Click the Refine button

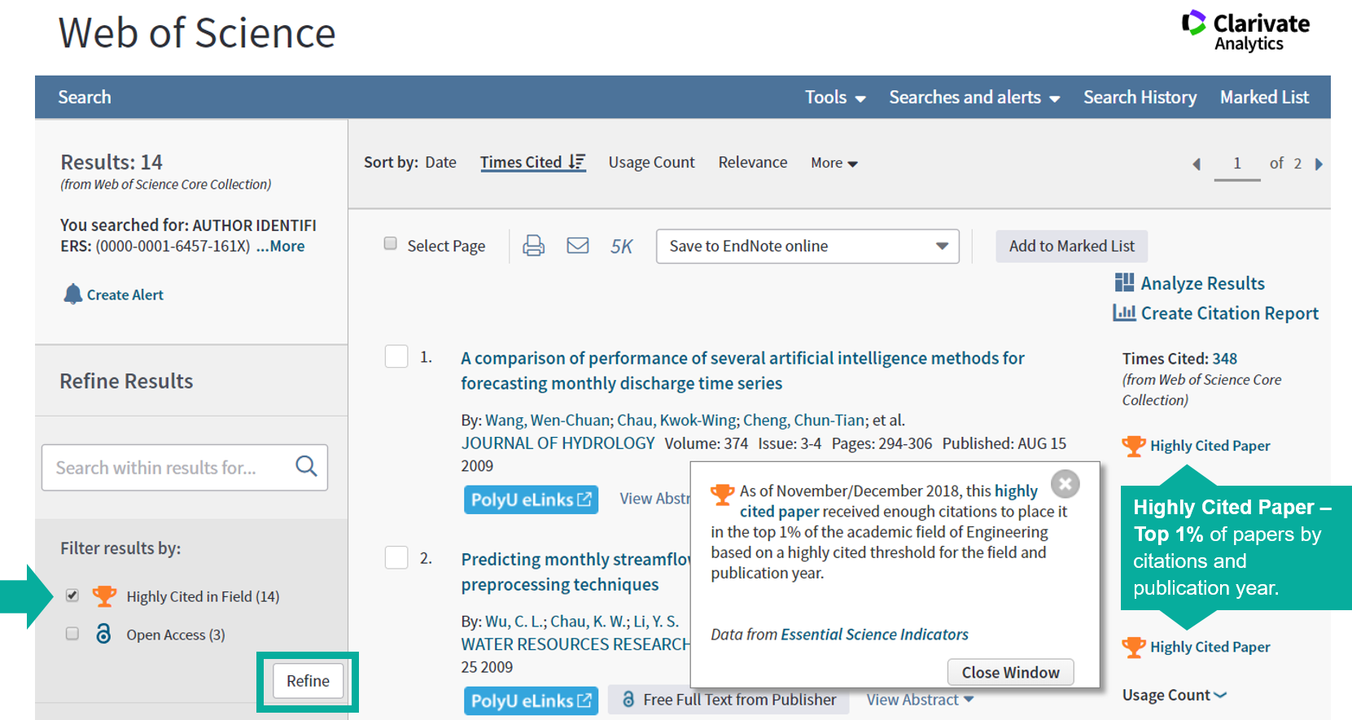(308, 681)
